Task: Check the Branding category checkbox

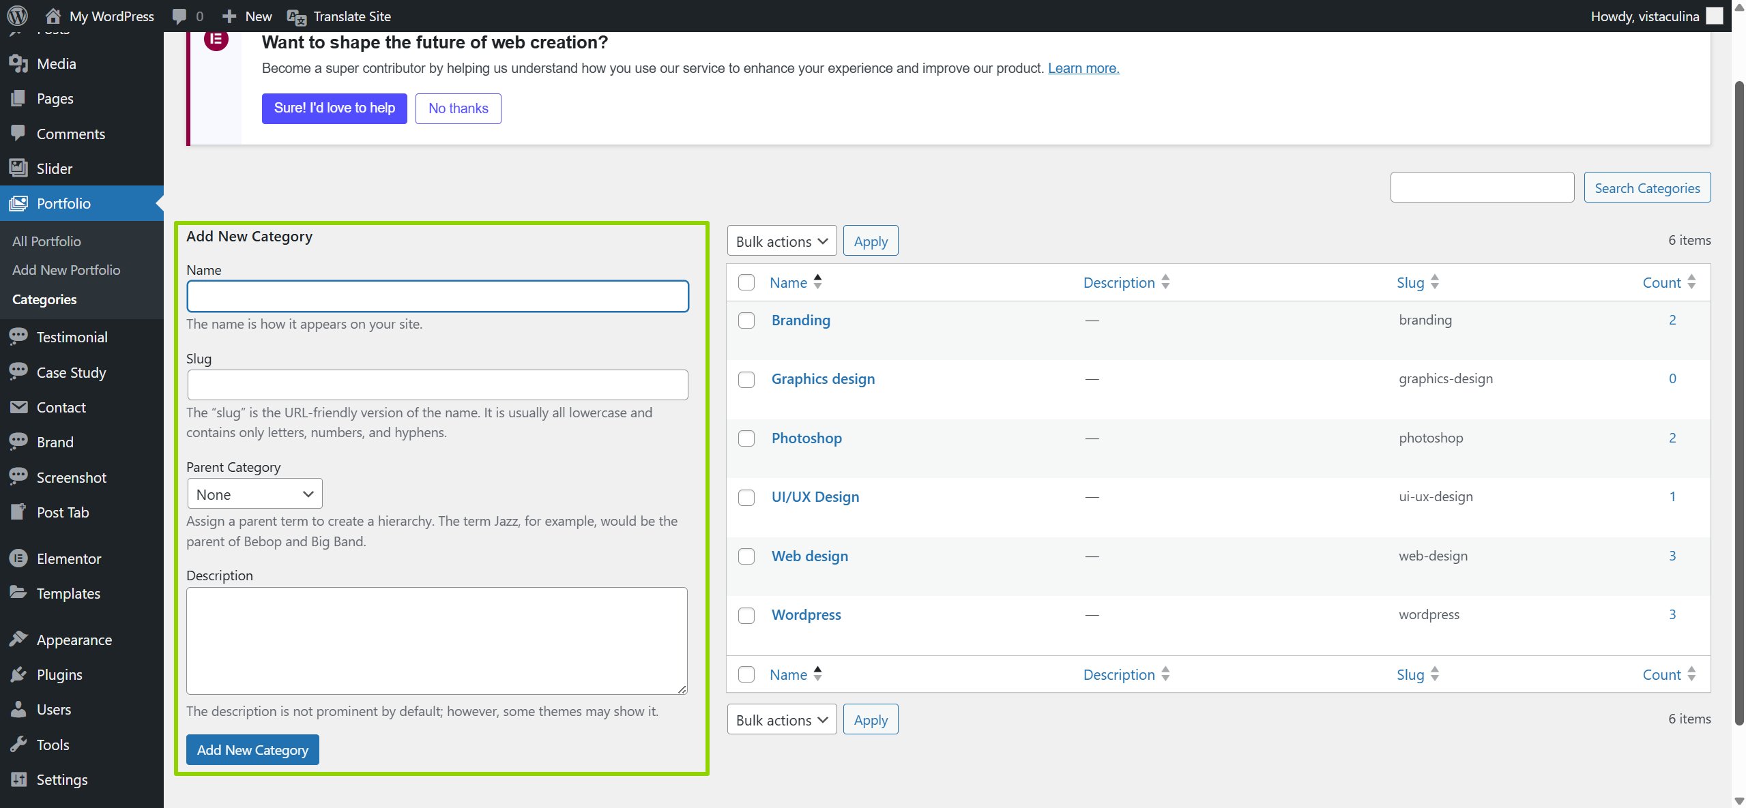Action: click(746, 320)
